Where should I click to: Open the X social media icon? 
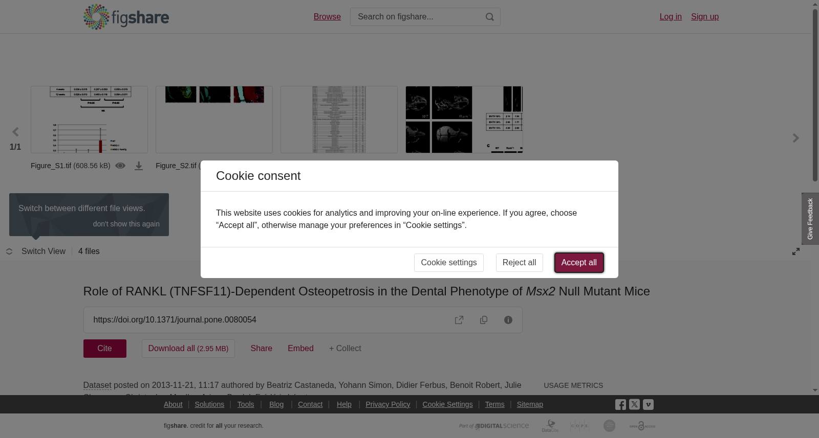(634, 404)
